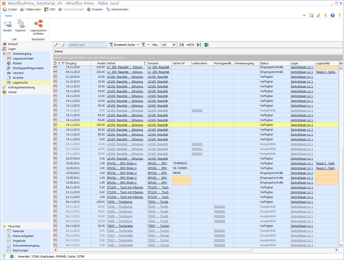This screenshot has width=344, height=260.
Task: Open Artikel section in sidebar
Action: (12, 92)
